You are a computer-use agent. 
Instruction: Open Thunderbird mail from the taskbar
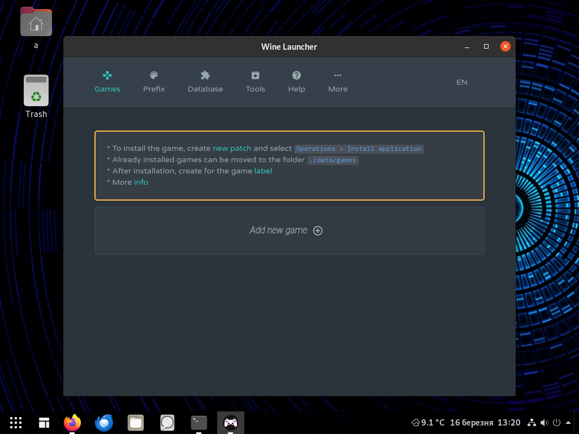coord(104,422)
